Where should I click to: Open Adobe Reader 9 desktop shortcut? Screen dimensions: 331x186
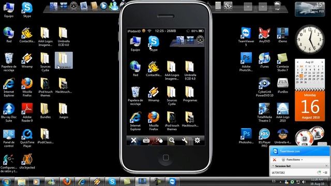pyautogui.click(x=27, y=113)
